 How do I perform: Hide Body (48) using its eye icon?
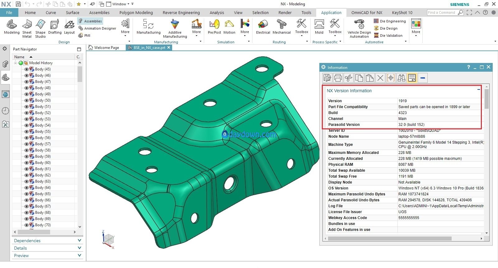pos(26,88)
